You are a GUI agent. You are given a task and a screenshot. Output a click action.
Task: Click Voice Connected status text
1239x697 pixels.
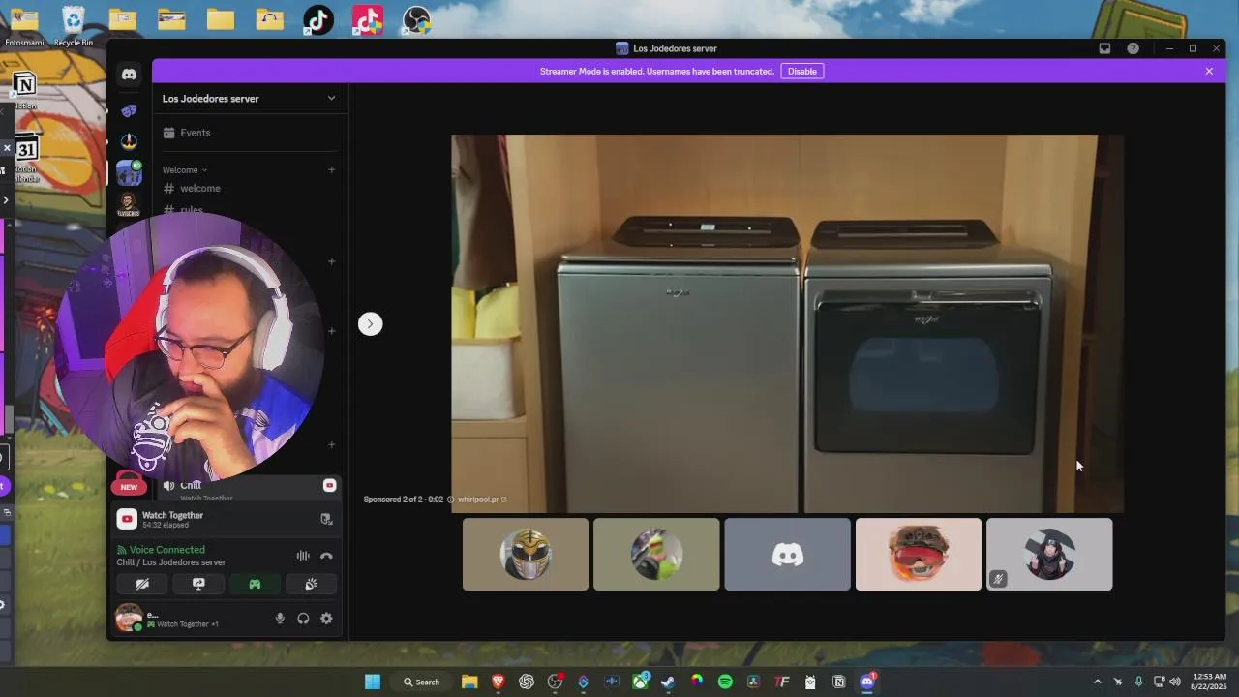(x=166, y=550)
